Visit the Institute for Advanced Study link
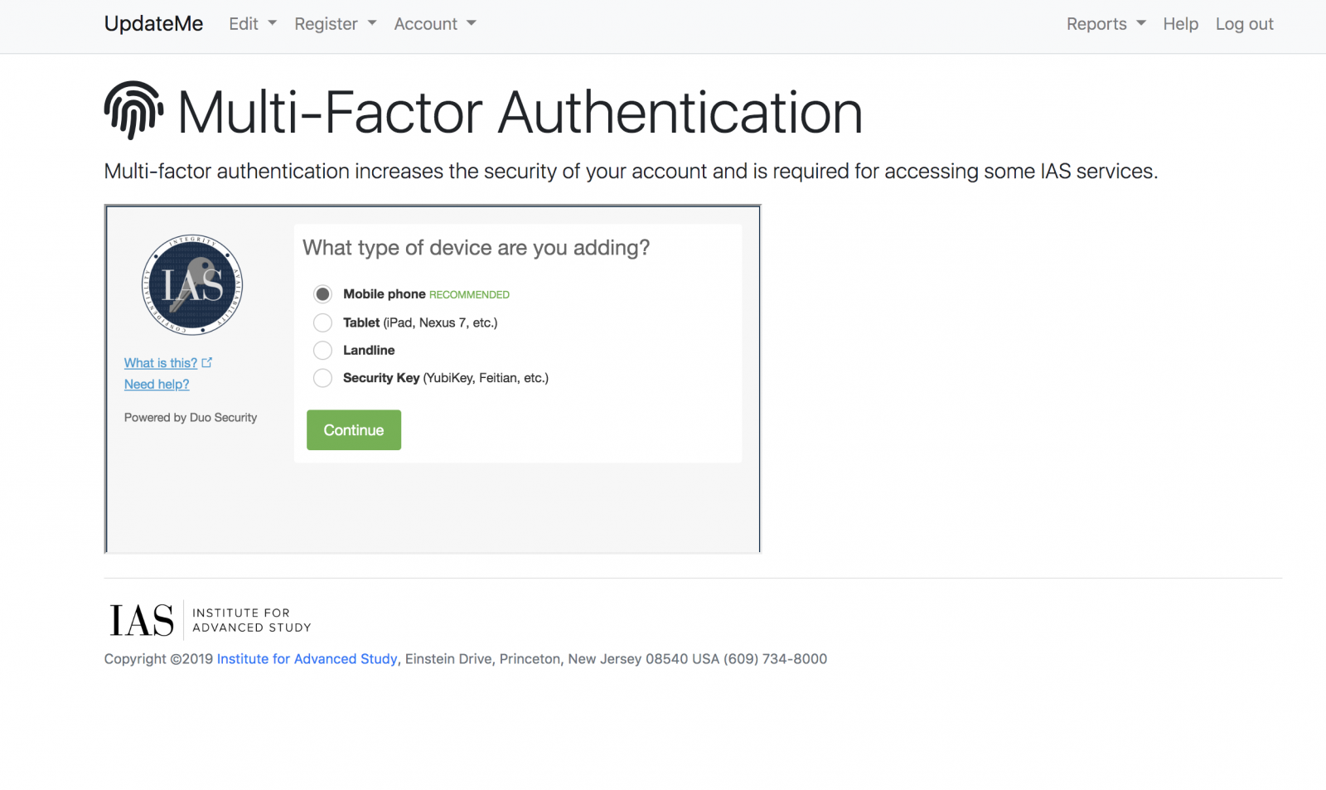The width and height of the screenshot is (1326, 790). 307,659
